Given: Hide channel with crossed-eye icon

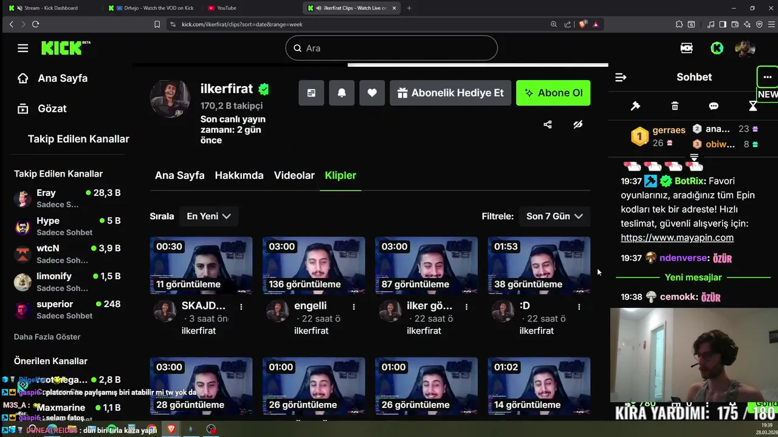Looking at the screenshot, I should pyautogui.click(x=578, y=124).
